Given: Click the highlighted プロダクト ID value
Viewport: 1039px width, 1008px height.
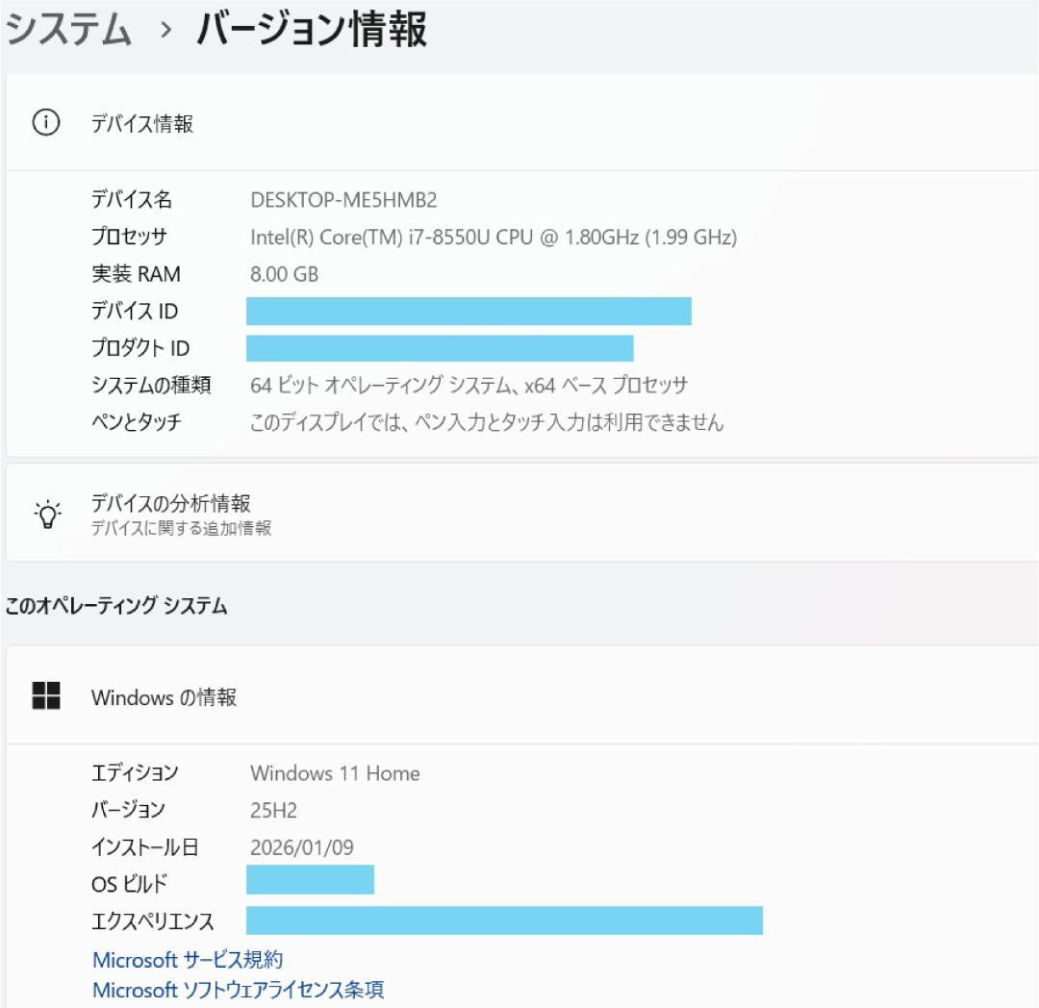Looking at the screenshot, I should point(440,348).
